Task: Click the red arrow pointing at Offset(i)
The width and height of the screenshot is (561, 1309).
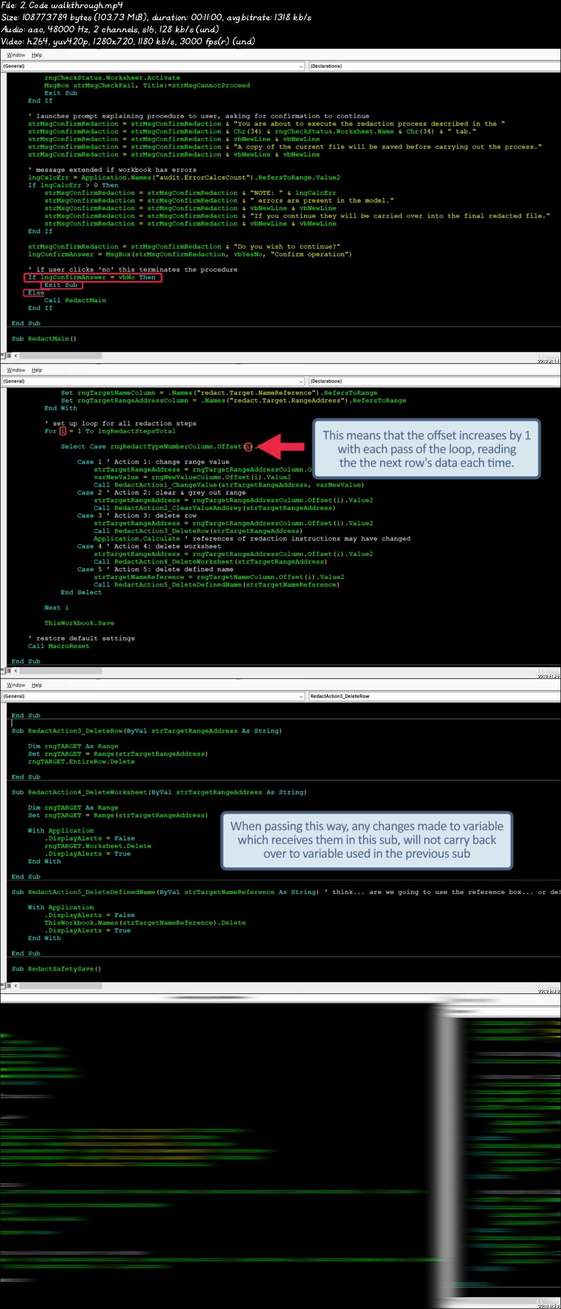Action: tap(283, 447)
